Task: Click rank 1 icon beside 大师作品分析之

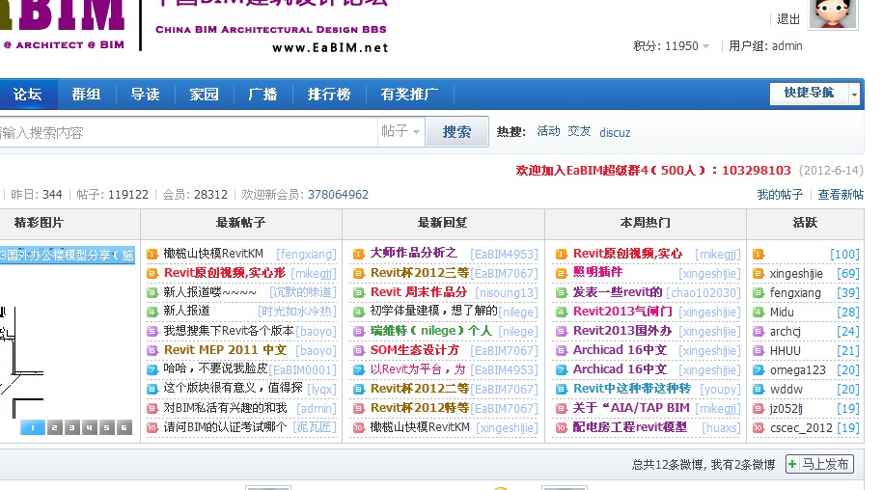Action: click(359, 255)
